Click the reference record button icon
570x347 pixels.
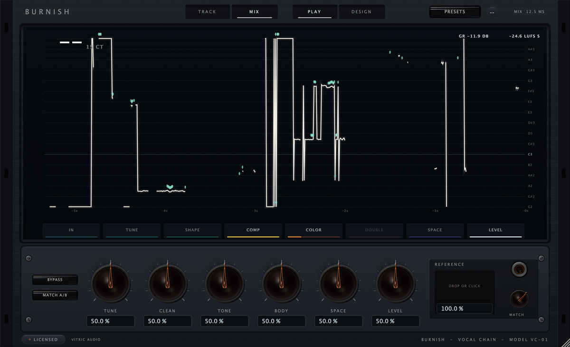click(519, 270)
